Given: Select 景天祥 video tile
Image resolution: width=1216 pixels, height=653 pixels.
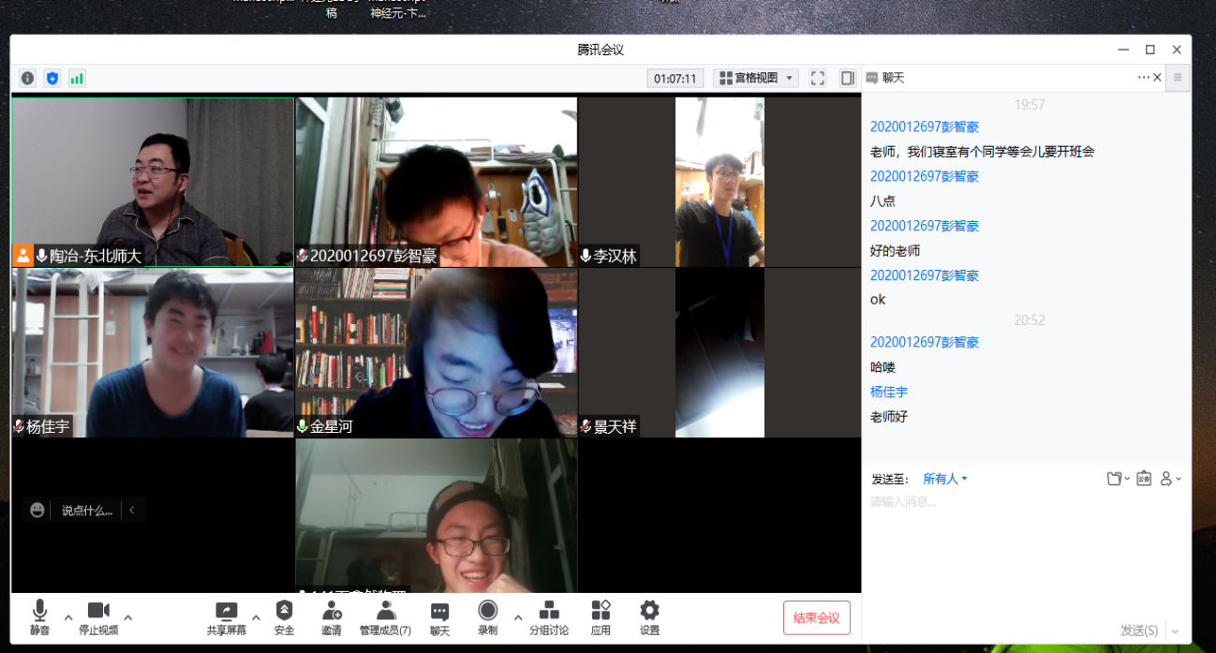Looking at the screenshot, I should coord(719,353).
